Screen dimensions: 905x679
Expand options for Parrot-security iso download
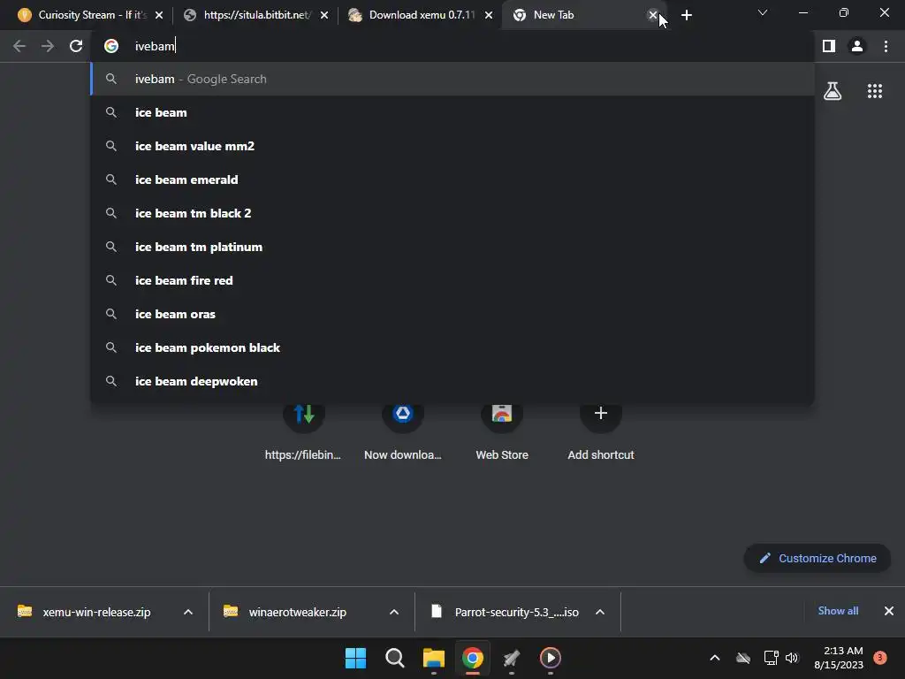pyautogui.click(x=600, y=612)
